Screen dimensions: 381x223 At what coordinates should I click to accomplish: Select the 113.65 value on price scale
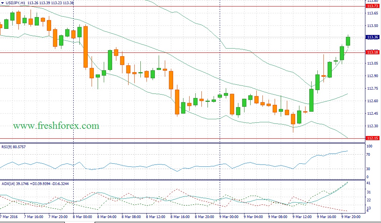pyautogui.click(x=372, y=13)
